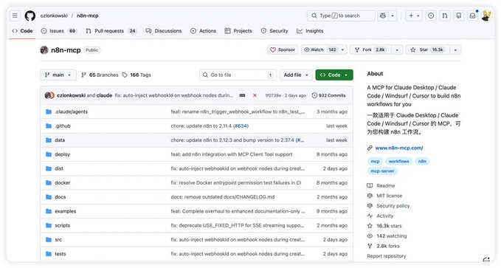Sponsor the repository with the heart button

point(283,49)
